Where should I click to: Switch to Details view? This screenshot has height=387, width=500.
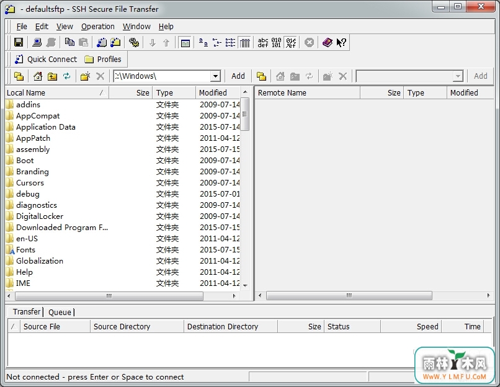tap(244, 42)
